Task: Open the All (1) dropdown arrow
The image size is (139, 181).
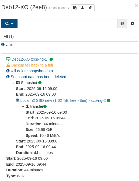Action: (134, 37)
